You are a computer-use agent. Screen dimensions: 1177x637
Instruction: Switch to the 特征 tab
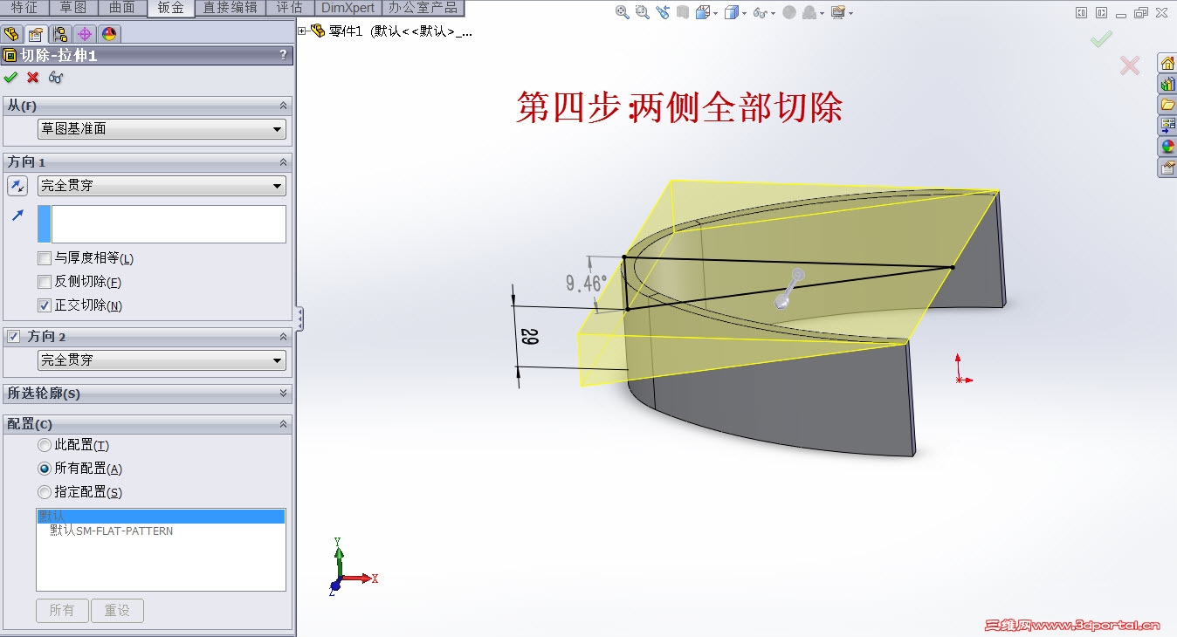point(24,8)
